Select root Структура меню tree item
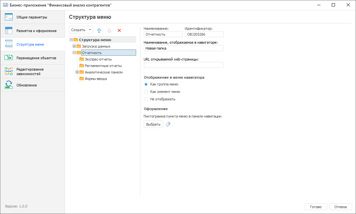This screenshot has width=356, height=214. [x=95, y=40]
